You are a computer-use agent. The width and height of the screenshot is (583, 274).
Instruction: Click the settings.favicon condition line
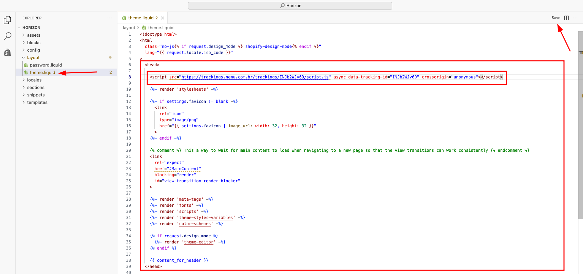pyautogui.click(x=194, y=102)
